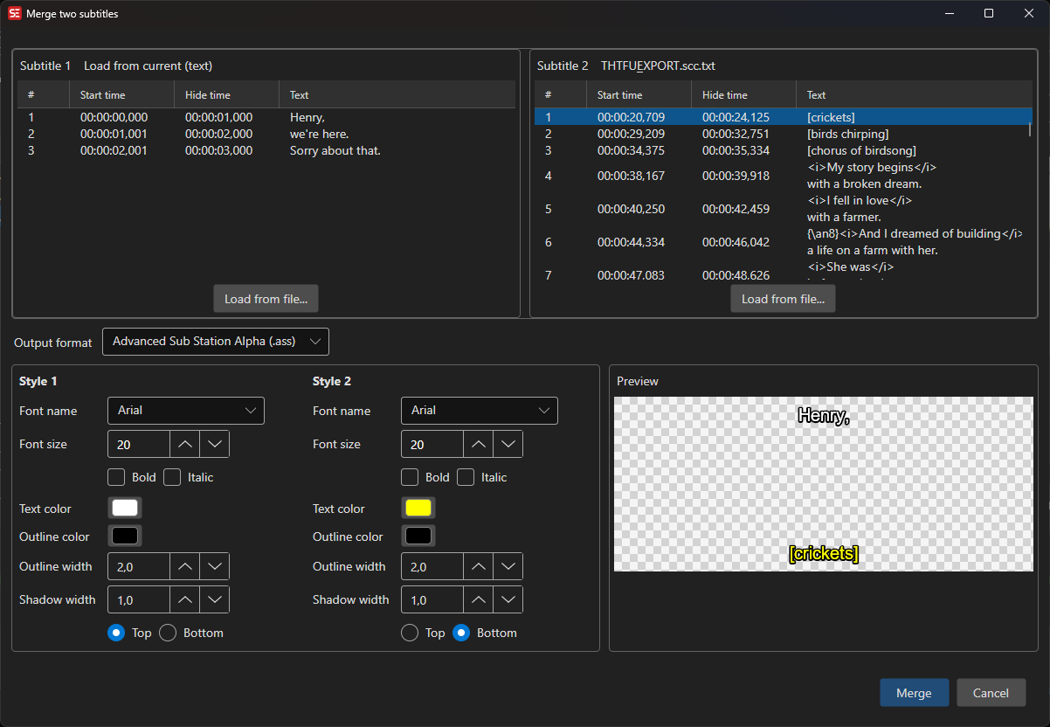Screen dimensions: 1050x727
Task: Decrease Style 2 shadow width
Action: click(x=508, y=599)
